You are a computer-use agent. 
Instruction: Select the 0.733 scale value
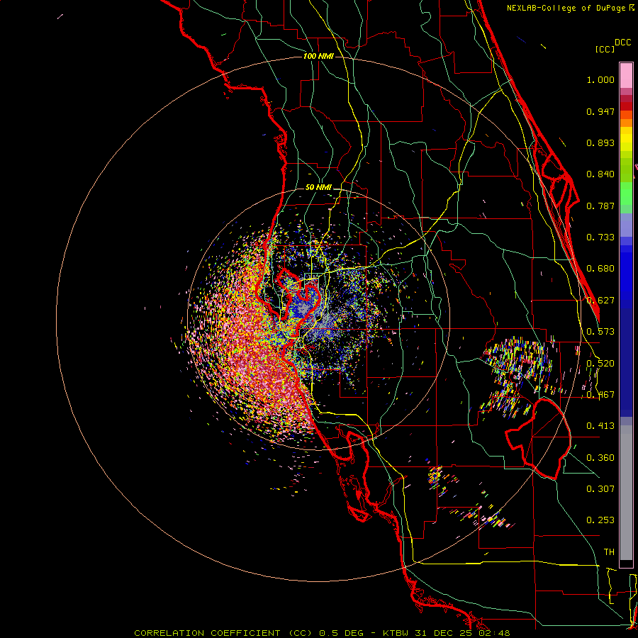(x=600, y=237)
